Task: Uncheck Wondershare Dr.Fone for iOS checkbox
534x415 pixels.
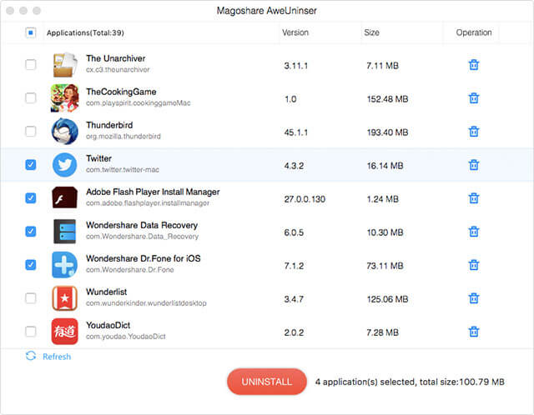Action: click(31, 265)
